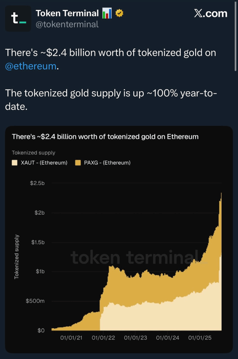The height and width of the screenshot is (359, 238).
Task: Toggle the PAXG - (Ethereum) legend swatch
Action: tap(78, 163)
